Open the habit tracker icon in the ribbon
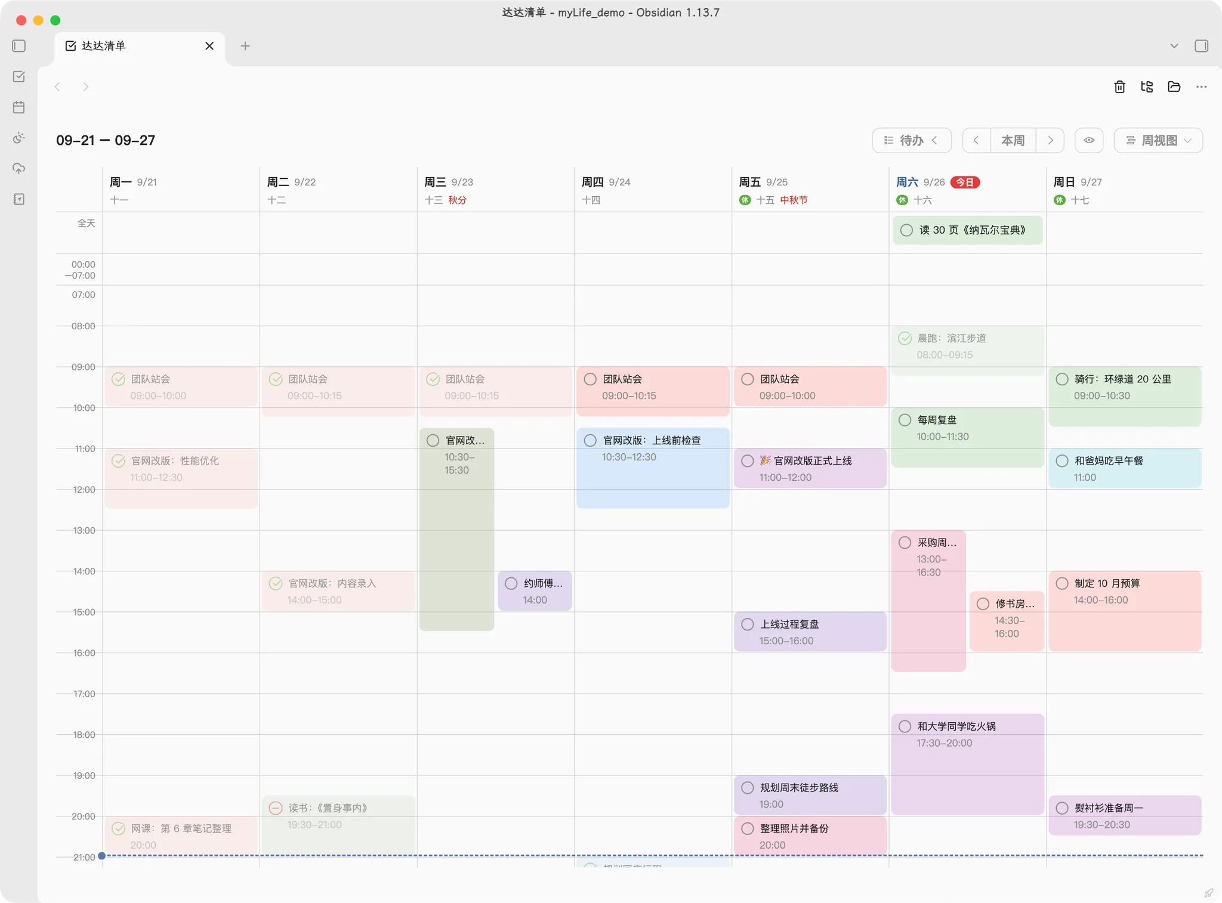1222x903 pixels. [x=19, y=138]
